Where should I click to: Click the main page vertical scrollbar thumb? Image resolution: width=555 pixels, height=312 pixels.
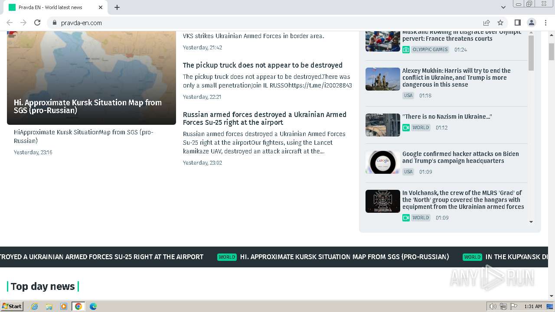click(552, 51)
